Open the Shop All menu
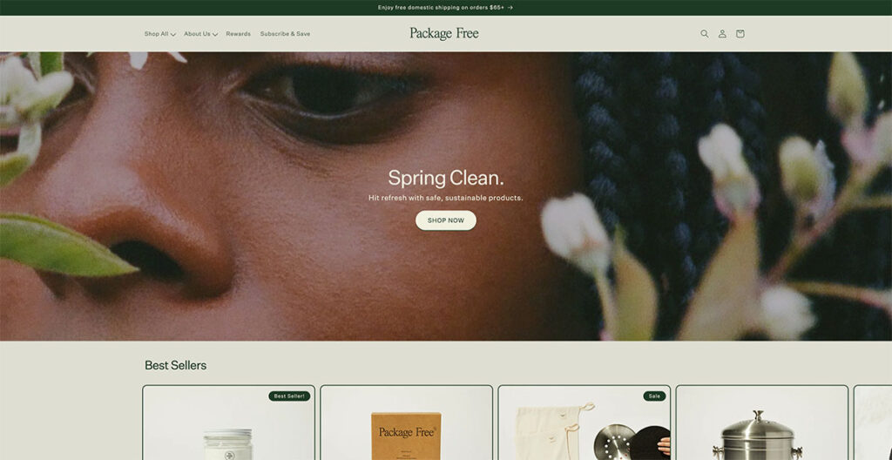 pos(160,34)
